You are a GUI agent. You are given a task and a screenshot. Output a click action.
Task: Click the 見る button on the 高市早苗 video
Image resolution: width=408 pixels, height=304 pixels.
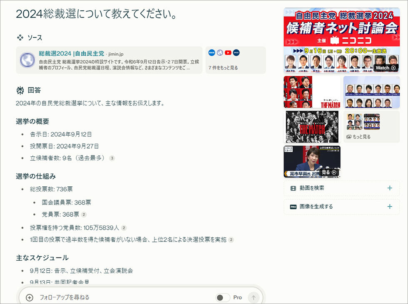tap(329, 172)
